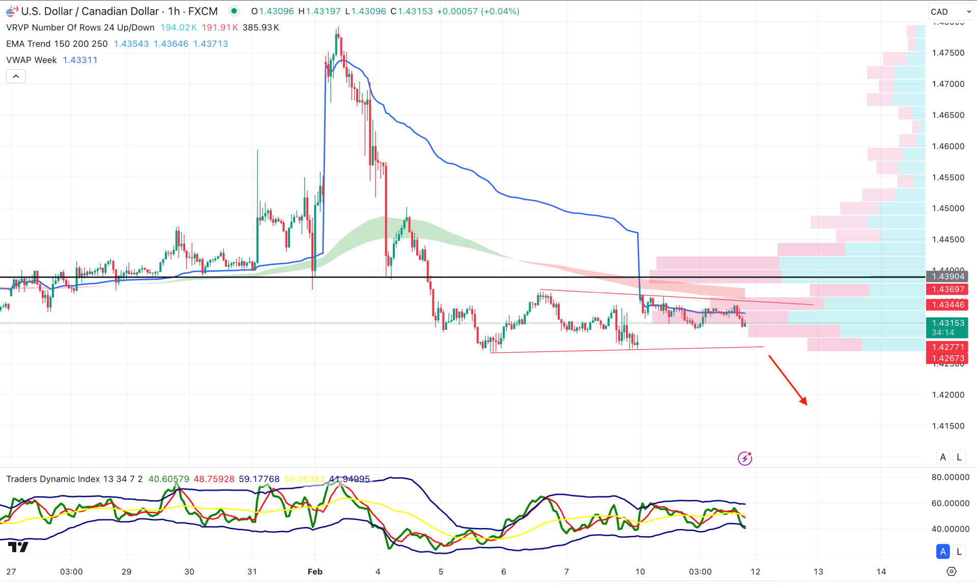
Task: Toggle auto scale A on indicator pane
Action: tap(943, 551)
